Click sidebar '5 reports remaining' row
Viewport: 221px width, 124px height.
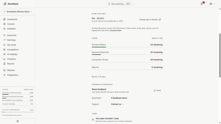pyautogui.click(x=18, y=104)
